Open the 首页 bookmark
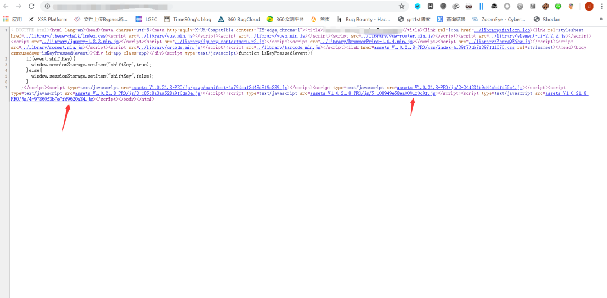The width and height of the screenshot is (607, 298). [x=320, y=19]
